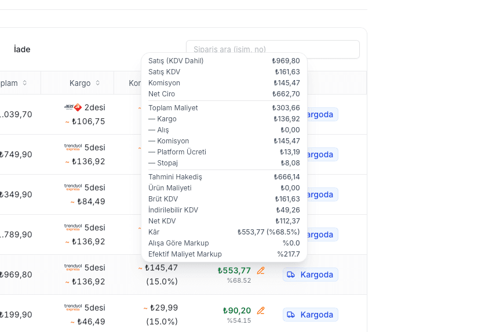Click cargo cost ₺106,75
This screenshot has width=489, height=332.
pos(88,121)
